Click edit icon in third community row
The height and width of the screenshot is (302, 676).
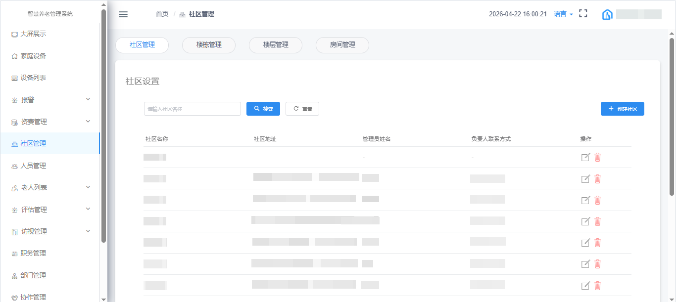(x=585, y=200)
